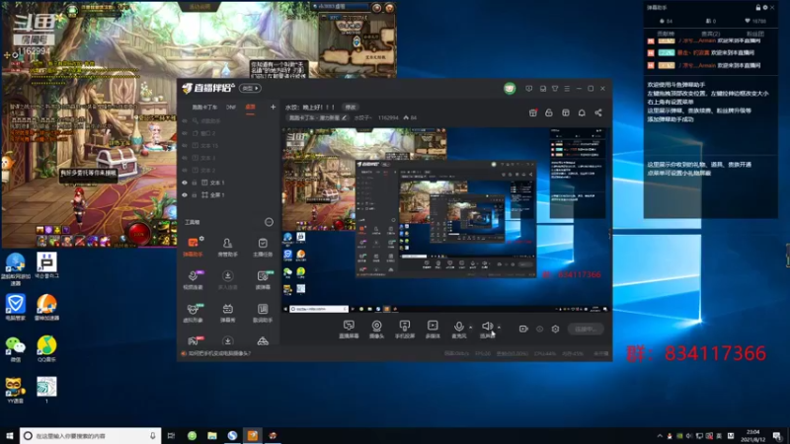
Task: Open stream settings gear beside the 连接中 button
Action: coord(555,329)
